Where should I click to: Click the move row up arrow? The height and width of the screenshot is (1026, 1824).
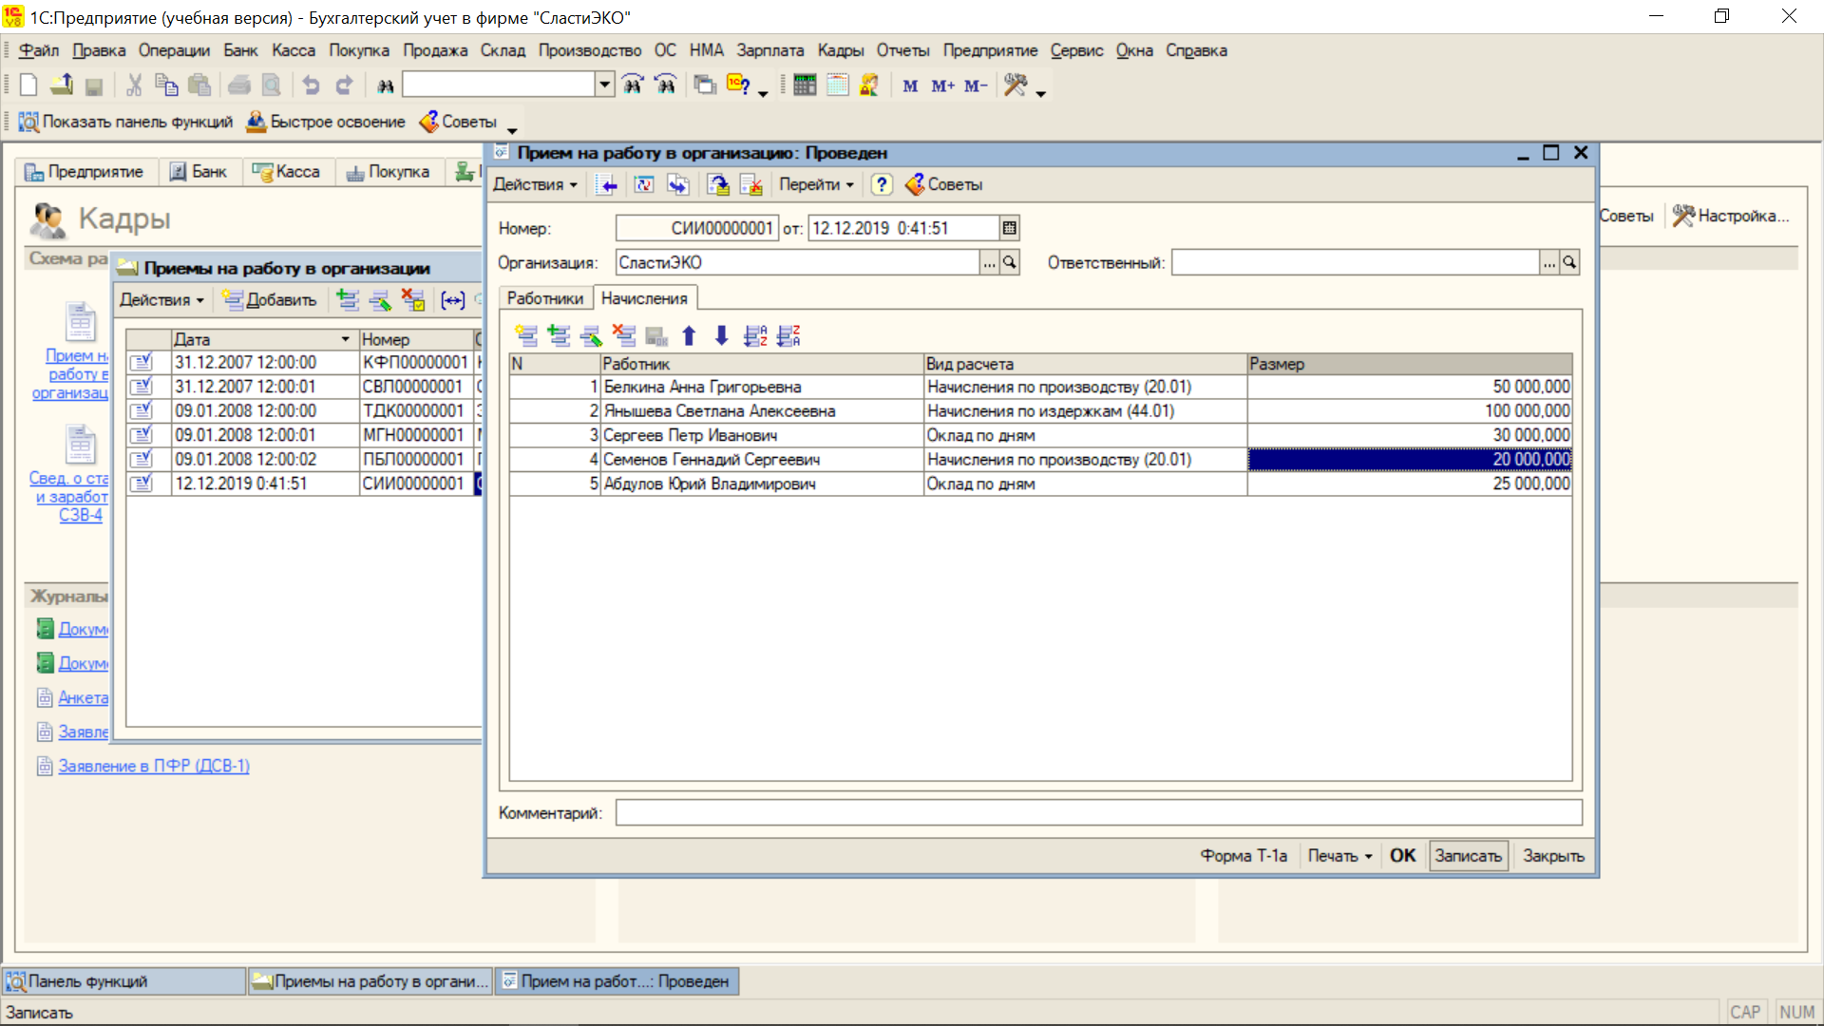(x=689, y=335)
